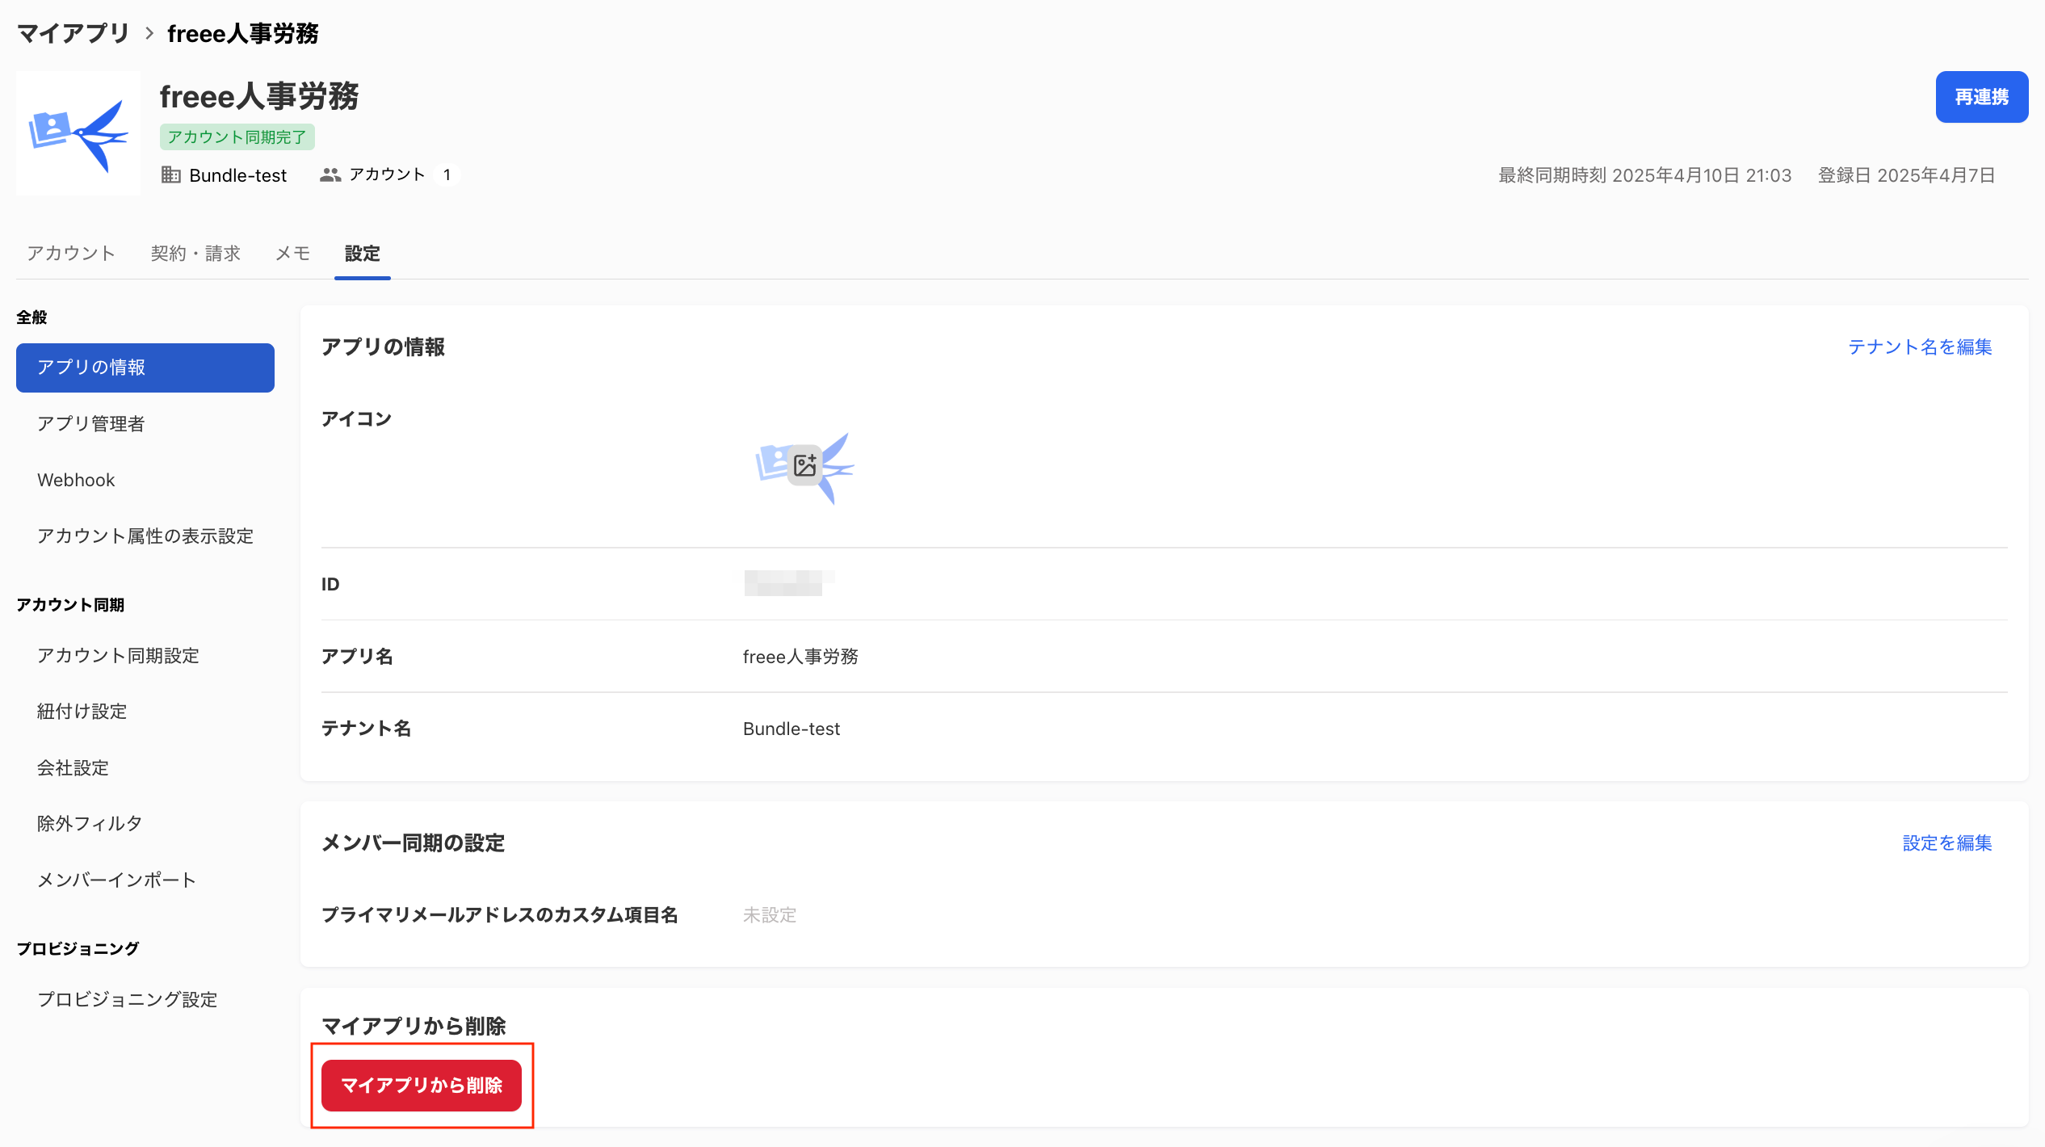Click the building icon beside Bundle-test
This screenshot has height=1147, width=2045.
point(170,174)
